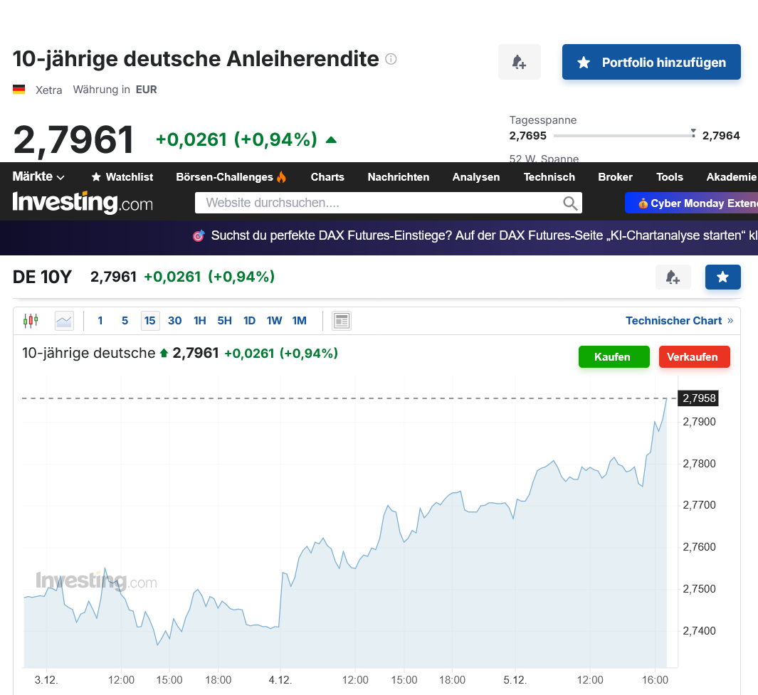Click the search magnifier icon

[x=570, y=203]
